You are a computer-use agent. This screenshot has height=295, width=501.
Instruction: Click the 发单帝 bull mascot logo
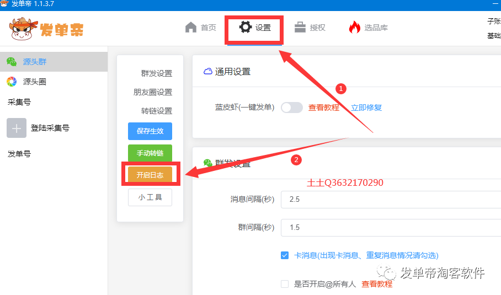(23, 29)
